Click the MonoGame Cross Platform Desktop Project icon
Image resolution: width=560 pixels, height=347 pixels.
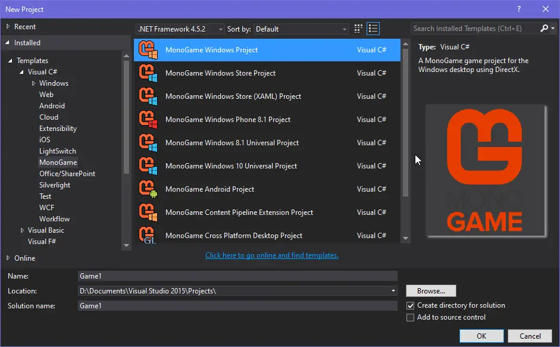click(148, 235)
